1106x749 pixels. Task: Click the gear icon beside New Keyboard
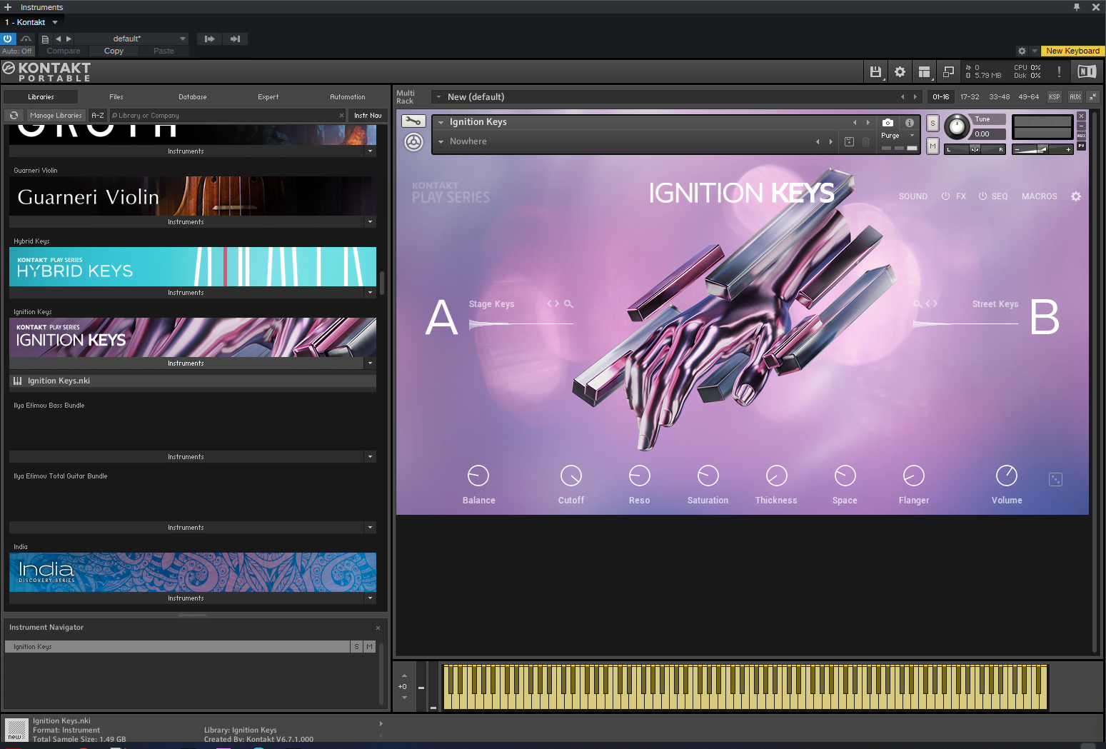click(1022, 51)
